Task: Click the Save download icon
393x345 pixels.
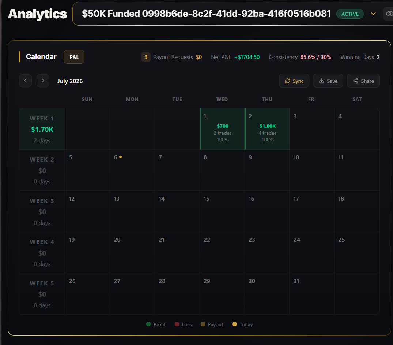Action: 321,81
